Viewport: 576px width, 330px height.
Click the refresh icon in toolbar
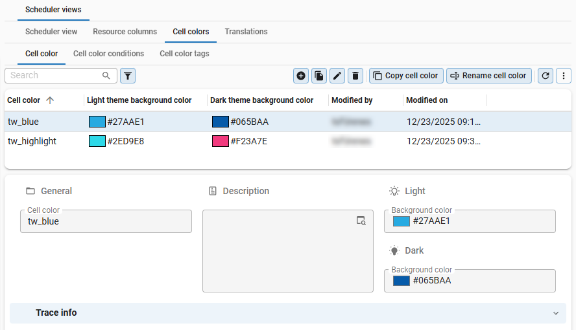(x=546, y=76)
